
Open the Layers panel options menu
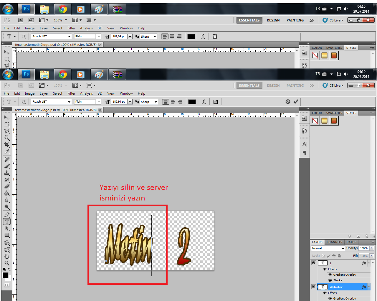click(373, 242)
